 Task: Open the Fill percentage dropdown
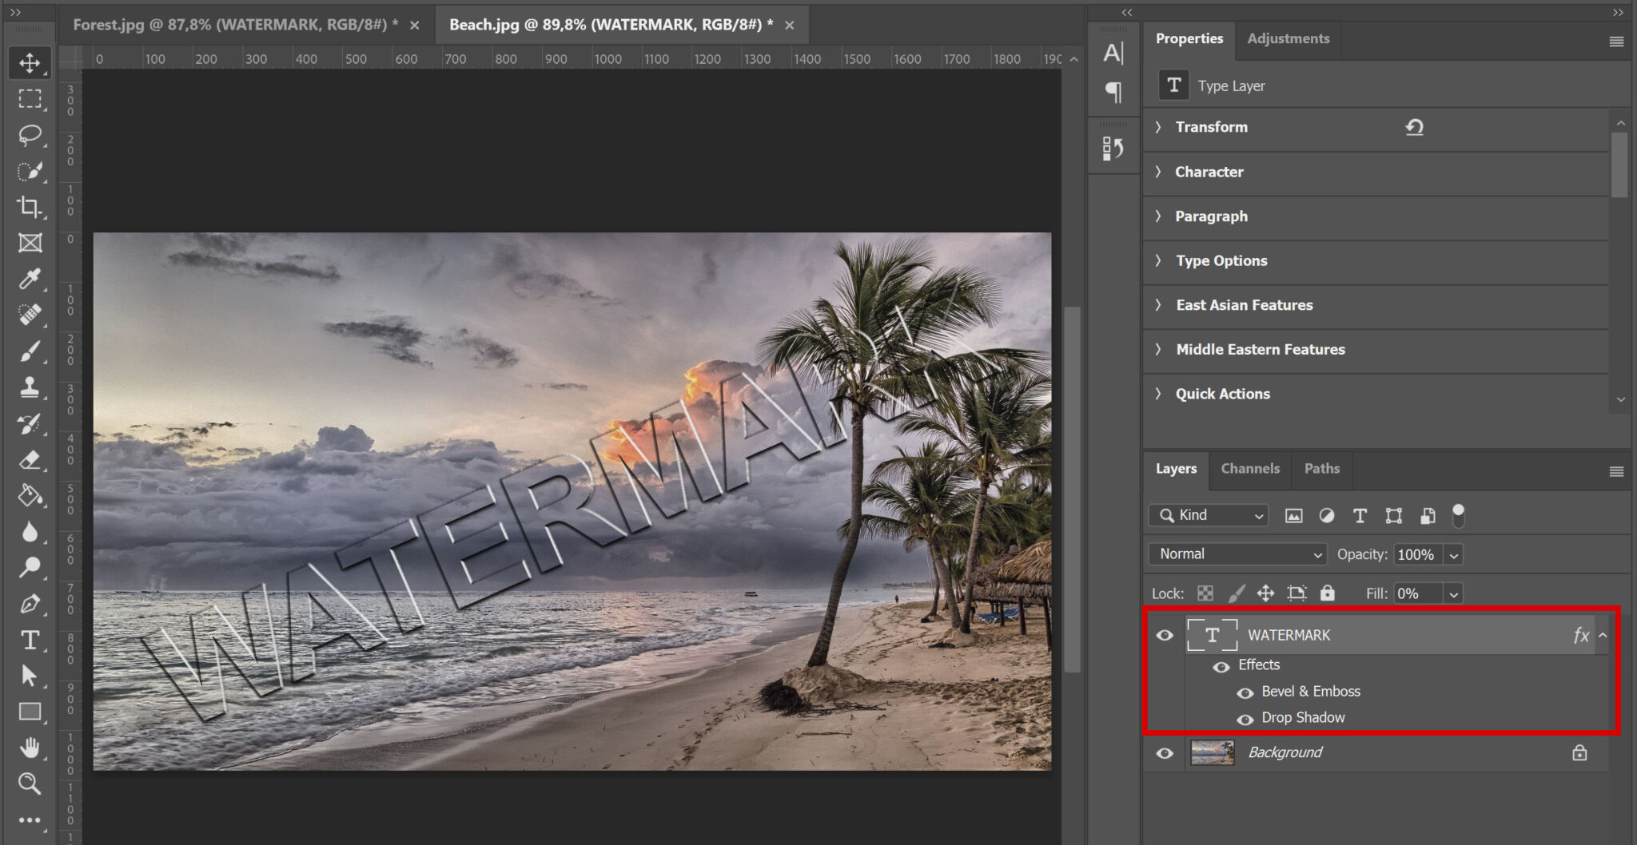1452,593
